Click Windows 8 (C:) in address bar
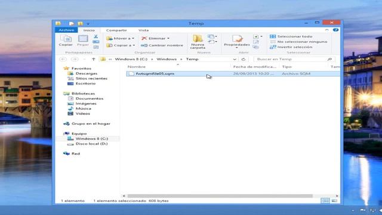The height and width of the screenshot is (215, 382). pyautogui.click(x=131, y=59)
